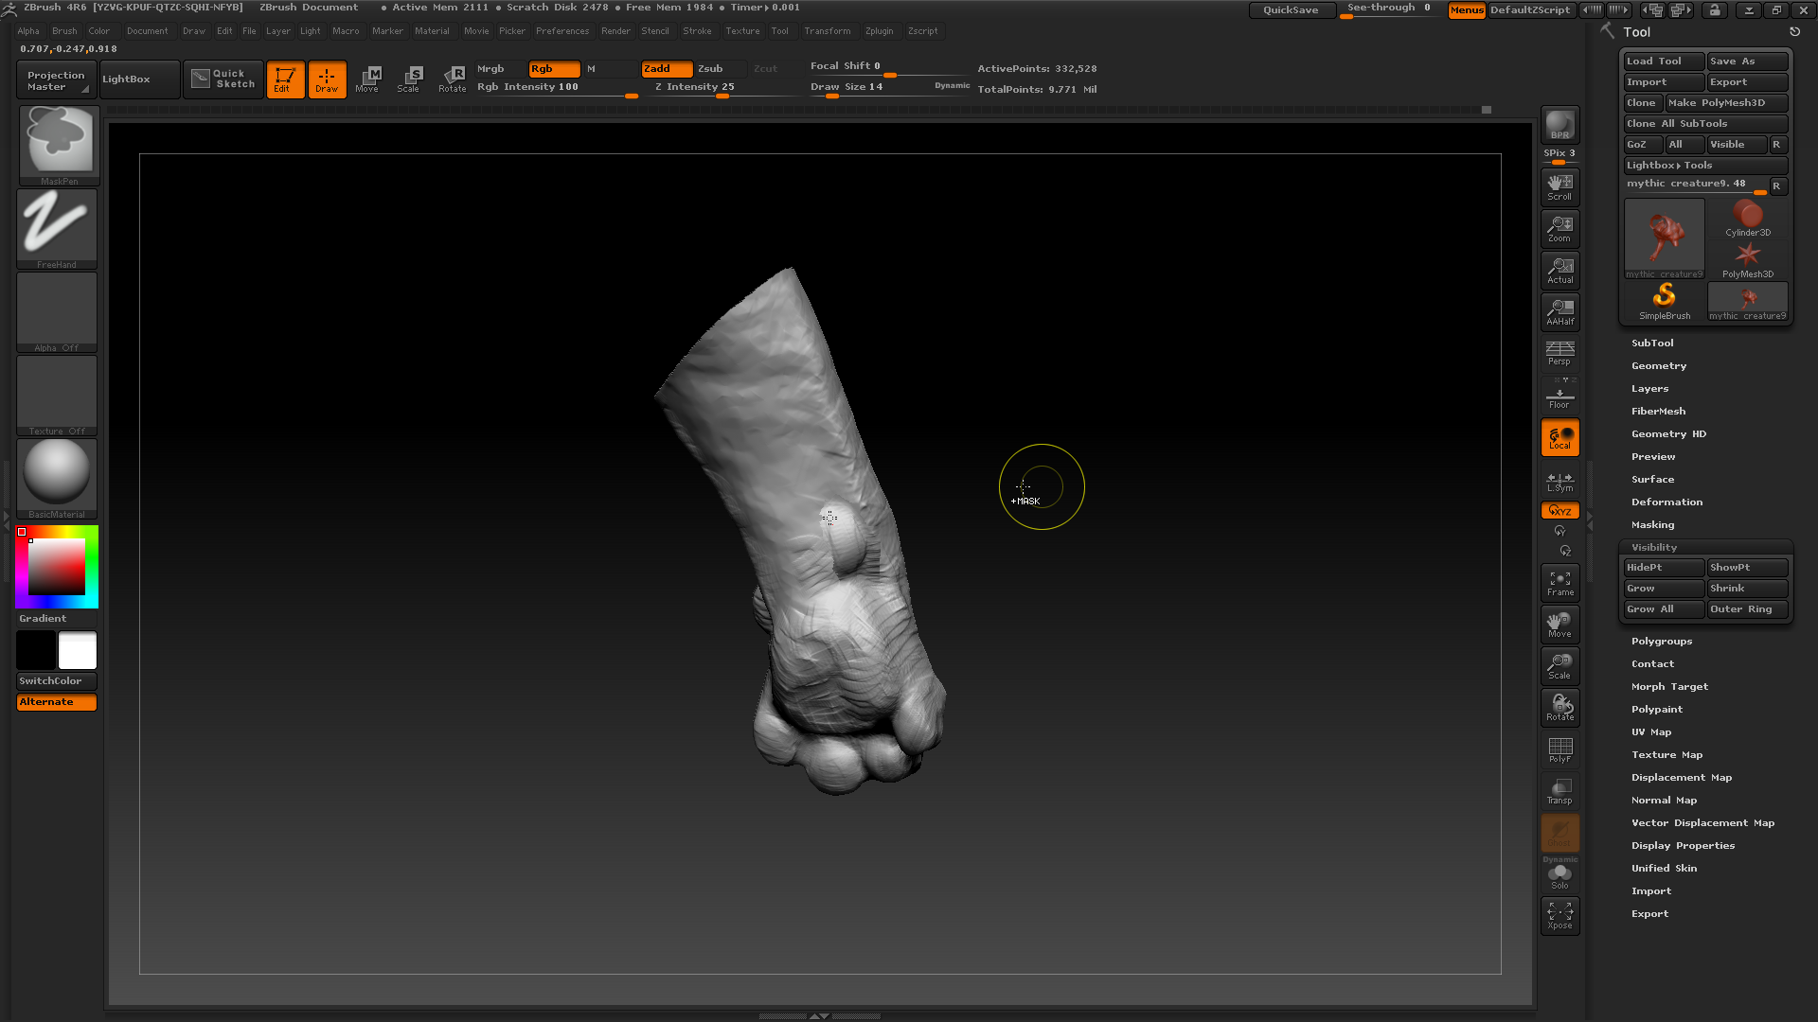Image resolution: width=1818 pixels, height=1022 pixels.
Task: Open the Zplugin menu
Action: tap(879, 31)
